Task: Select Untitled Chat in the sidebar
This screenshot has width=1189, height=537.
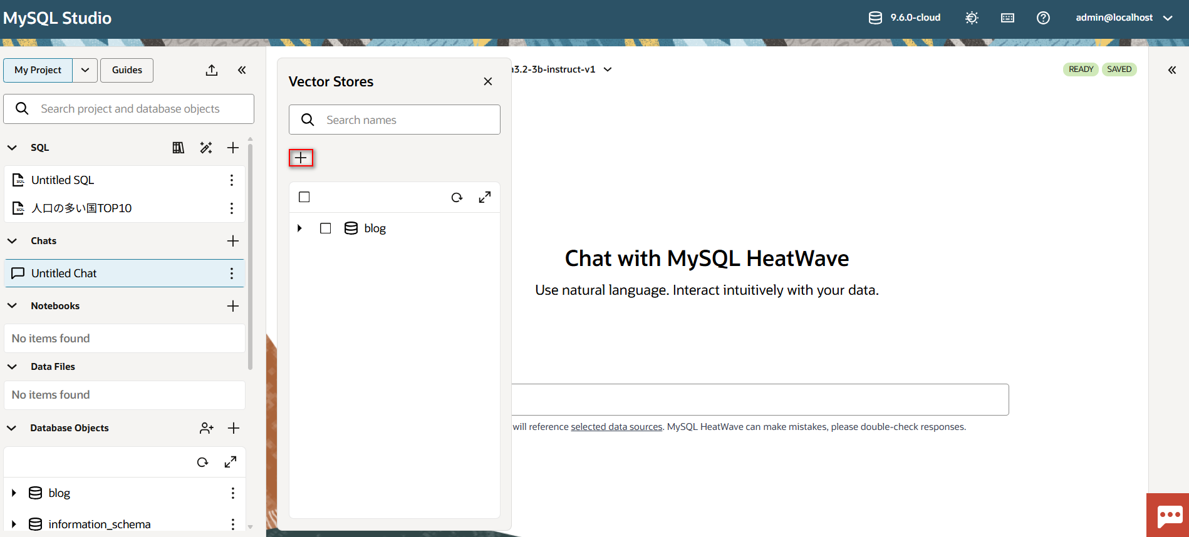Action: click(64, 274)
